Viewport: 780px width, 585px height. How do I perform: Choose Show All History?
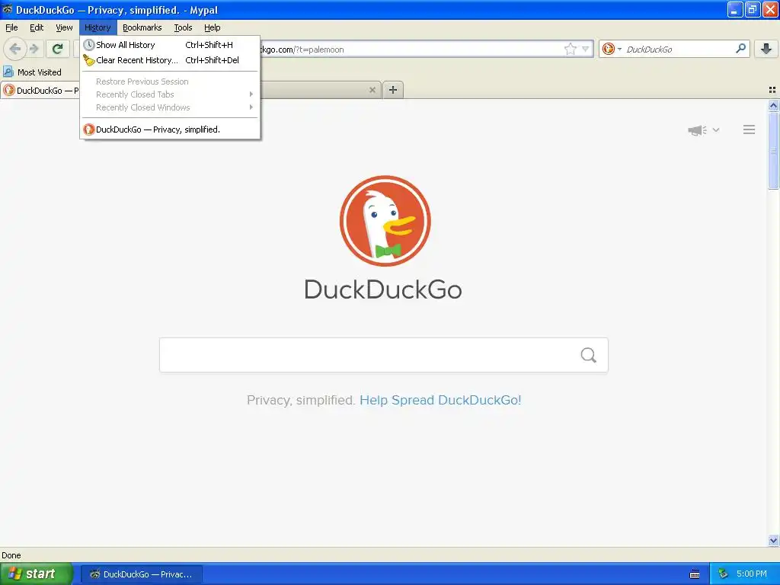point(170,45)
